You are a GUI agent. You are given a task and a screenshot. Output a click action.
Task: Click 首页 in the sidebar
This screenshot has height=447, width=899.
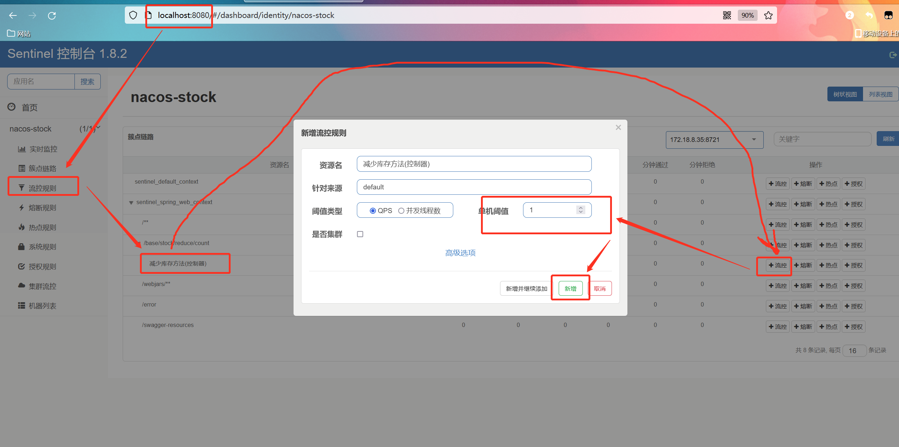pyautogui.click(x=29, y=107)
